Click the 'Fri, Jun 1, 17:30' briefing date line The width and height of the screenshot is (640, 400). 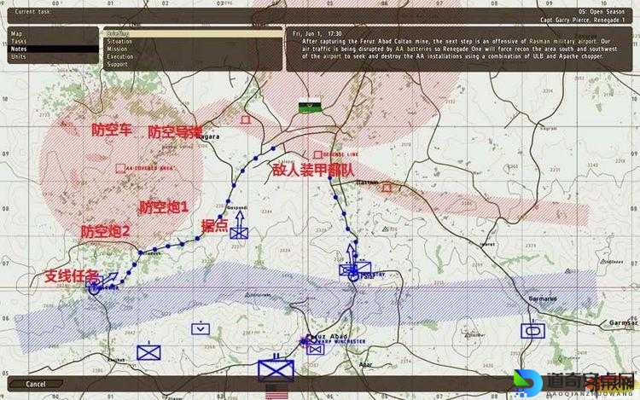(x=317, y=33)
